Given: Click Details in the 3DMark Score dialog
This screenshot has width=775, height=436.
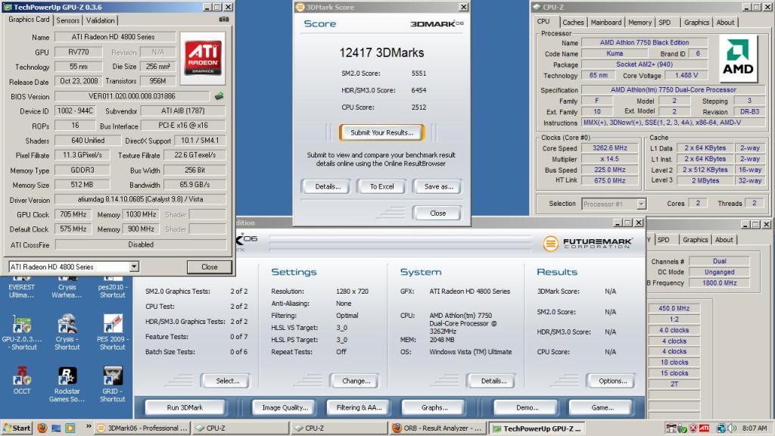Looking at the screenshot, I should (328, 186).
